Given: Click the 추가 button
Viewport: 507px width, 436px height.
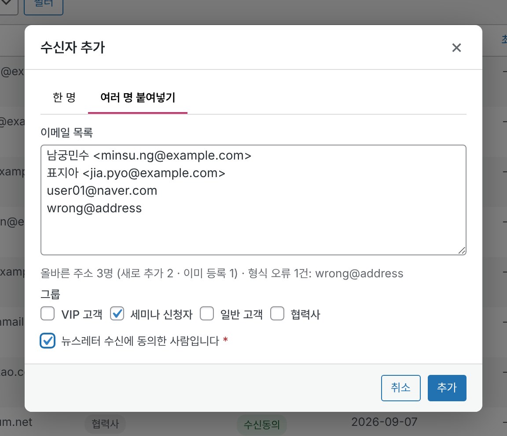Looking at the screenshot, I should coord(447,388).
